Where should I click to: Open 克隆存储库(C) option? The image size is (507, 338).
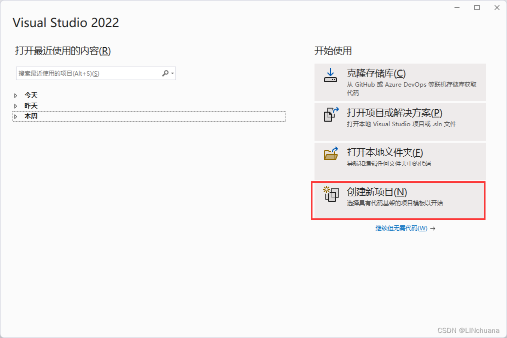point(400,82)
